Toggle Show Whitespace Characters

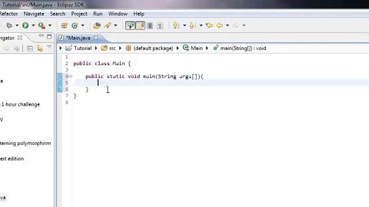[160, 25]
